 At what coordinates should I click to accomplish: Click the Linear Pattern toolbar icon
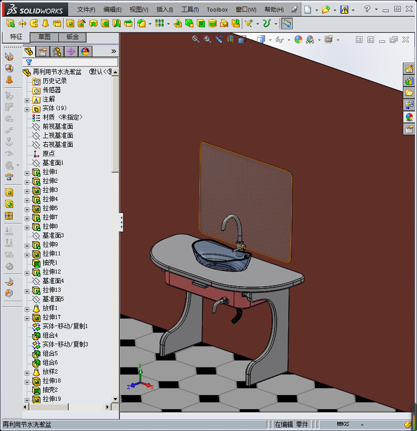pos(160,23)
